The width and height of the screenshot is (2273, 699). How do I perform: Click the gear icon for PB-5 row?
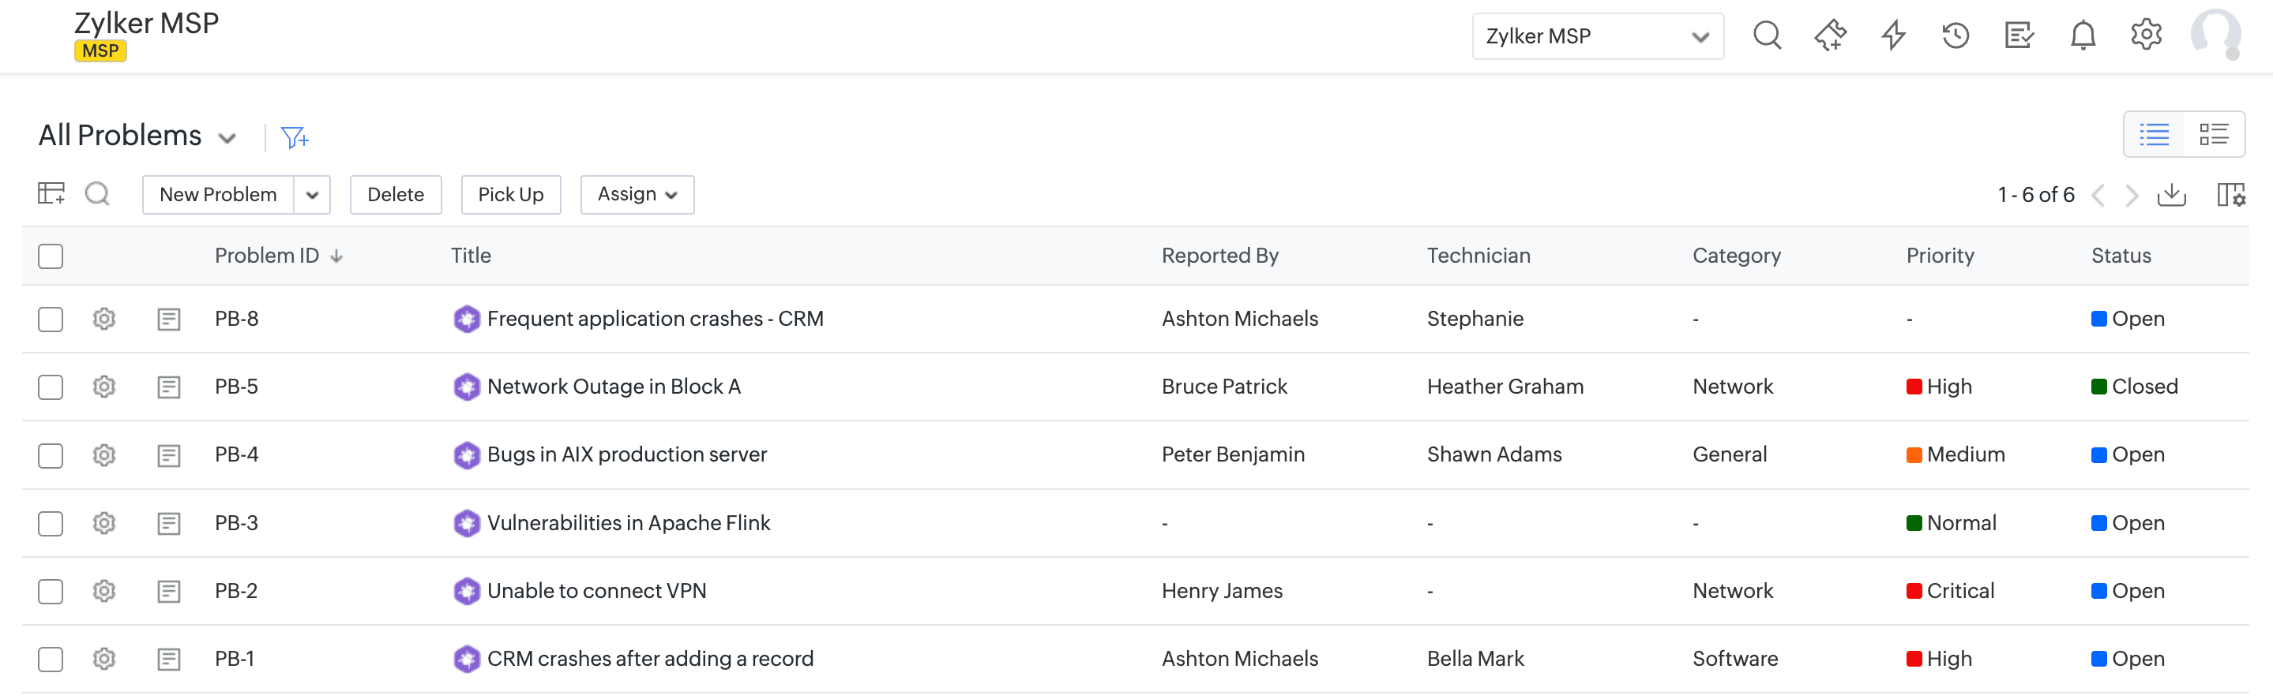click(x=104, y=387)
